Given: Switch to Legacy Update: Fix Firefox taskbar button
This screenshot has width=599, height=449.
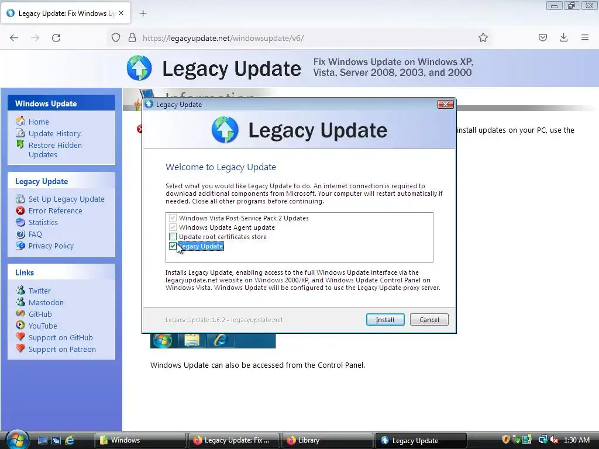Looking at the screenshot, I should 233,440.
